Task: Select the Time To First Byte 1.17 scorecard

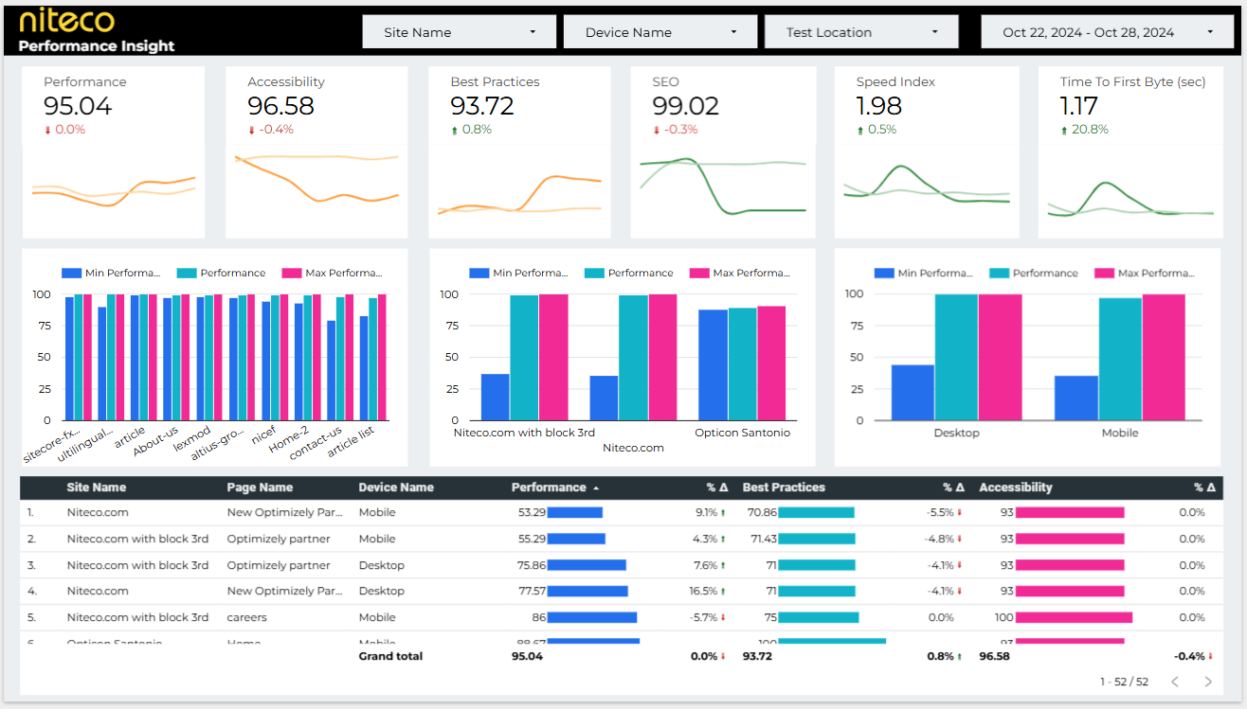Action: [x=1130, y=151]
